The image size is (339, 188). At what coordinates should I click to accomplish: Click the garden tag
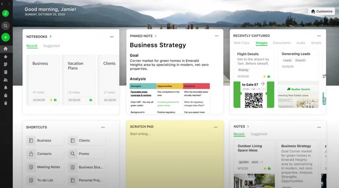244,162
